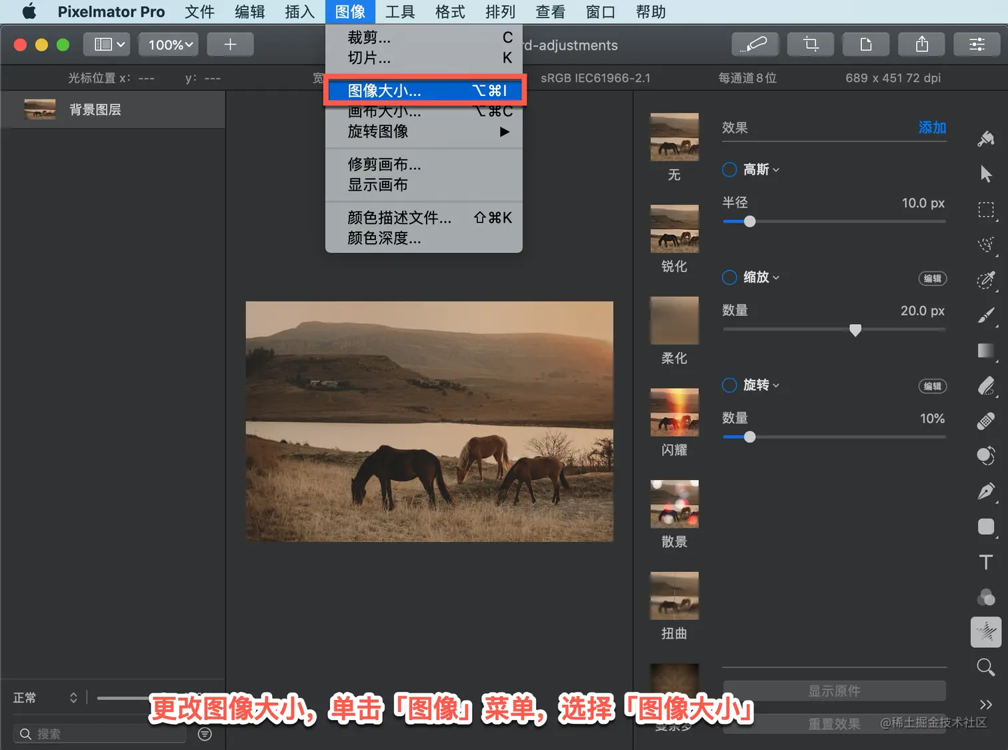Image resolution: width=1008 pixels, height=750 pixels.
Task: Show more tools with double chevron
Action: pyautogui.click(x=986, y=704)
